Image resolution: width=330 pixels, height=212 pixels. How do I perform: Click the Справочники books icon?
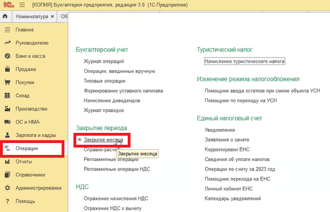click(7, 175)
